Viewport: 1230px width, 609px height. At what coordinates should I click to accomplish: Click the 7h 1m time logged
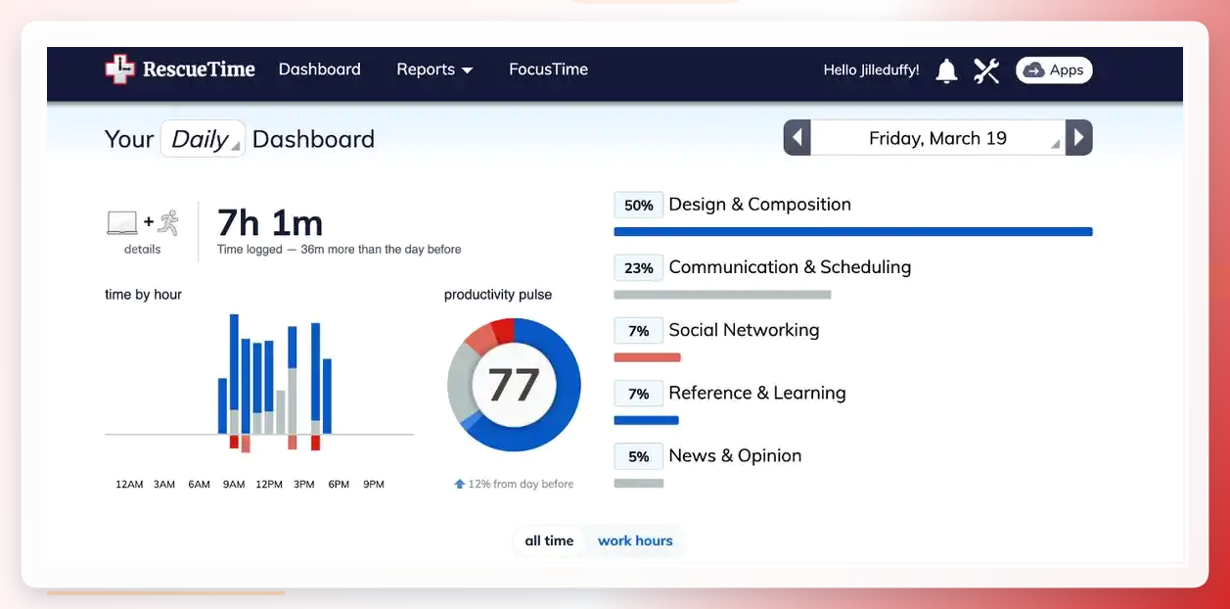tap(270, 222)
